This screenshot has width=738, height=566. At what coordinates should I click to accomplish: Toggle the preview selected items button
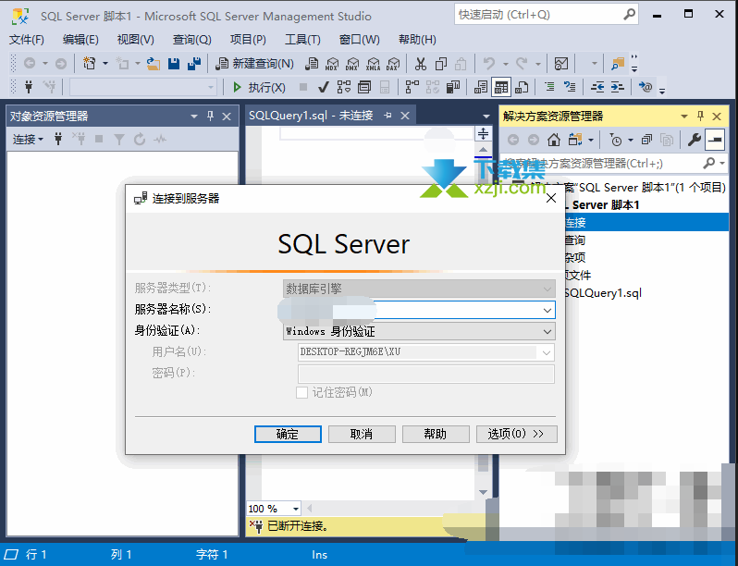point(715,140)
